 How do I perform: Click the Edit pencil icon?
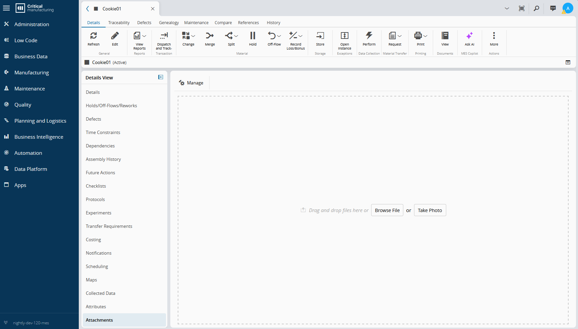[115, 36]
